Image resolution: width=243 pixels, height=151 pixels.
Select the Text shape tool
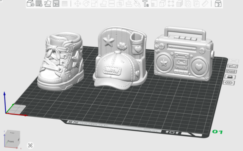tap(145, 4)
